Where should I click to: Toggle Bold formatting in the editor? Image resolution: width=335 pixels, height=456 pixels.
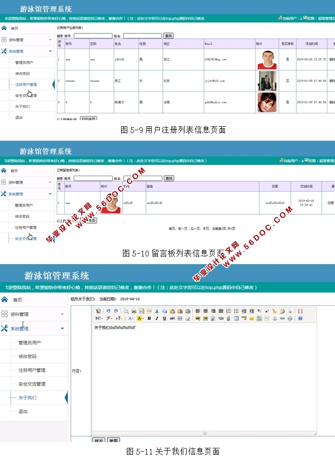tap(149, 318)
